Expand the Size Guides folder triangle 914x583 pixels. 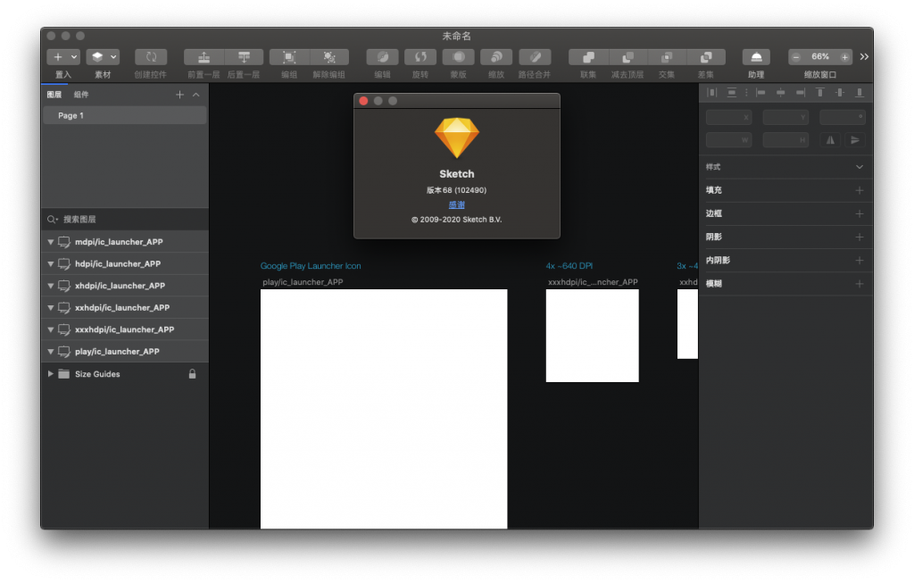51,374
